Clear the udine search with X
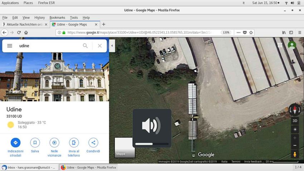 [x=100, y=46]
